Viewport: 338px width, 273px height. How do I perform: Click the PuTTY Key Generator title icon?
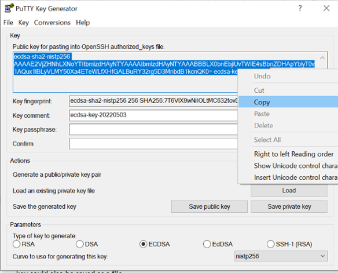9,8
